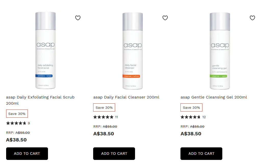268x164 pixels.
Task: Click Save 30% badge under Daily Facial Cleanser
Action: [104, 107]
